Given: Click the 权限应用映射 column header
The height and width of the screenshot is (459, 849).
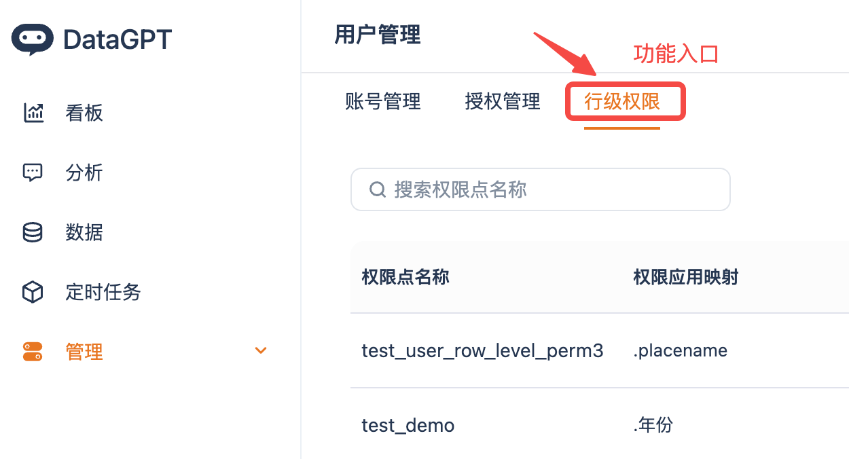Looking at the screenshot, I should coord(686,277).
